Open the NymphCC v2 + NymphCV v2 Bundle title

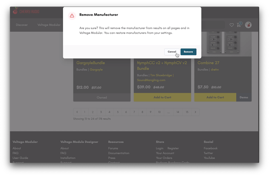coord(162,66)
